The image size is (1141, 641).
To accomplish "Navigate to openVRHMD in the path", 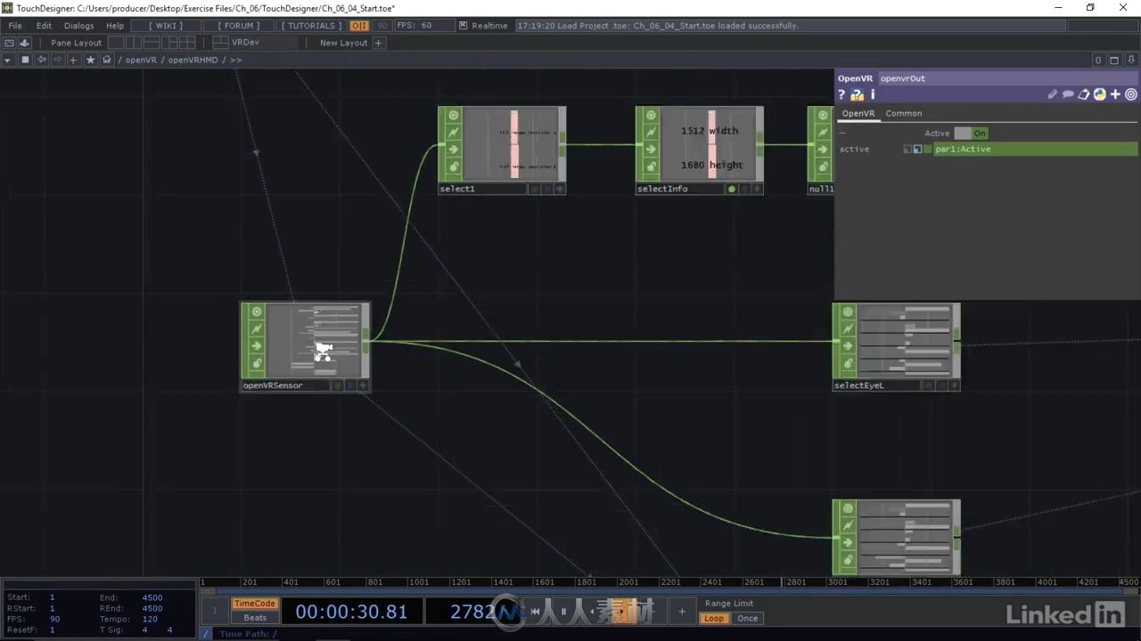I will 193,60.
